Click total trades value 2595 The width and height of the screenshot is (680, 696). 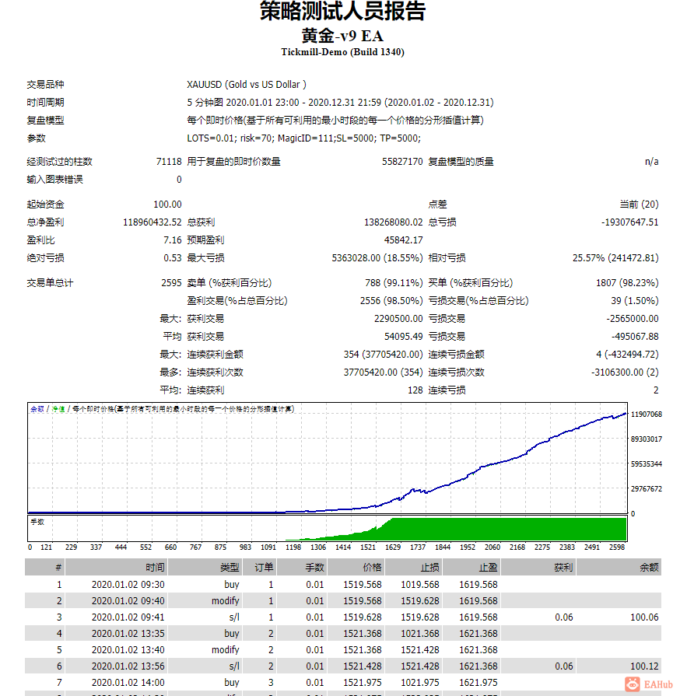coord(171,283)
